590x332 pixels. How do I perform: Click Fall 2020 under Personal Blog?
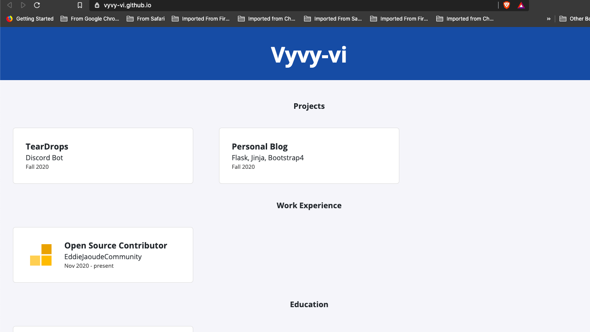click(x=243, y=167)
